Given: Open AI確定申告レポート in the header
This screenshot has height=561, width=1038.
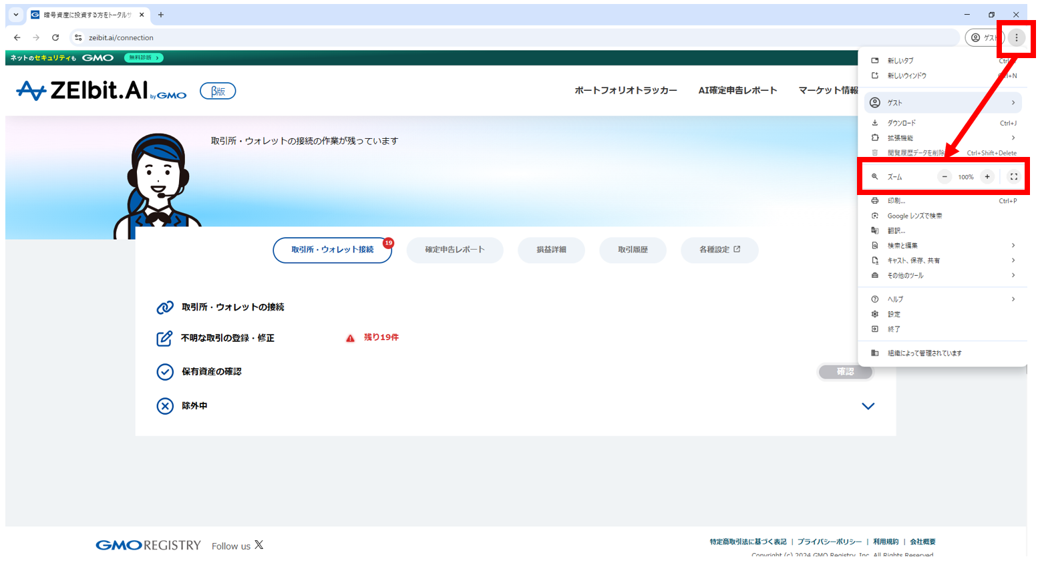Looking at the screenshot, I should [x=738, y=90].
